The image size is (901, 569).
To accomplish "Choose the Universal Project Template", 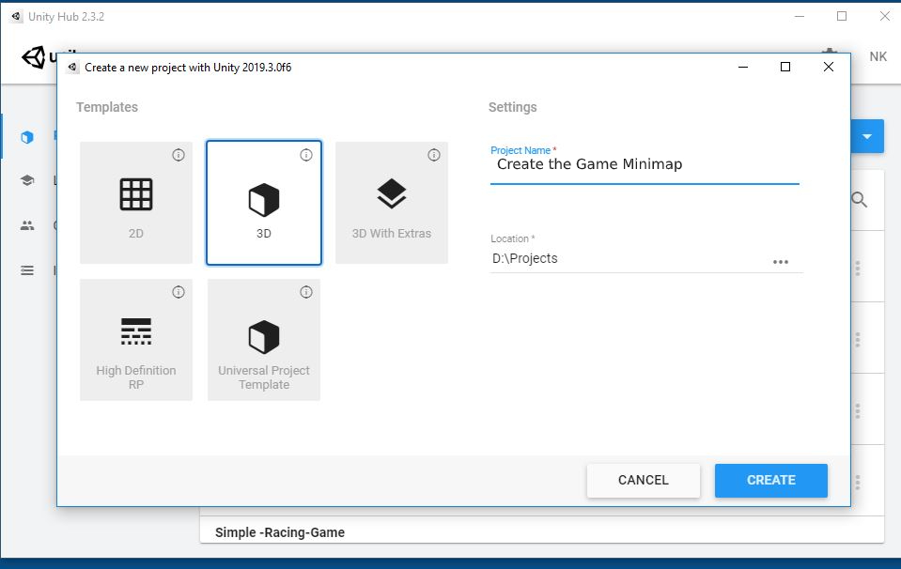I will (263, 339).
